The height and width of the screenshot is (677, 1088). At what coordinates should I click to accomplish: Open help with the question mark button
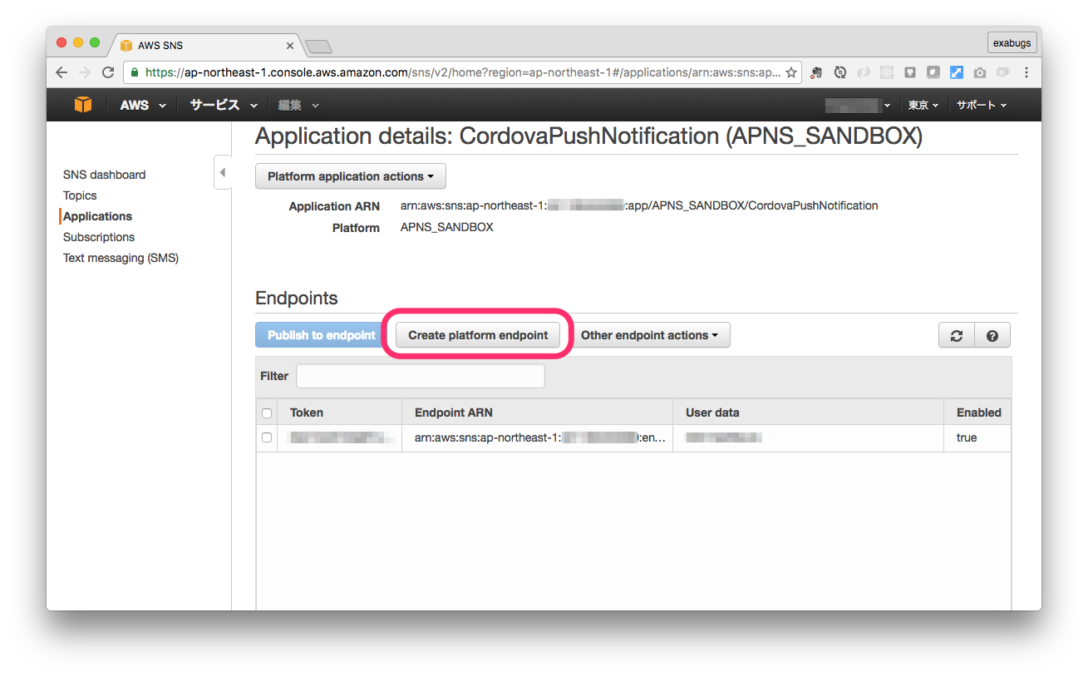[x=992, y=335]
